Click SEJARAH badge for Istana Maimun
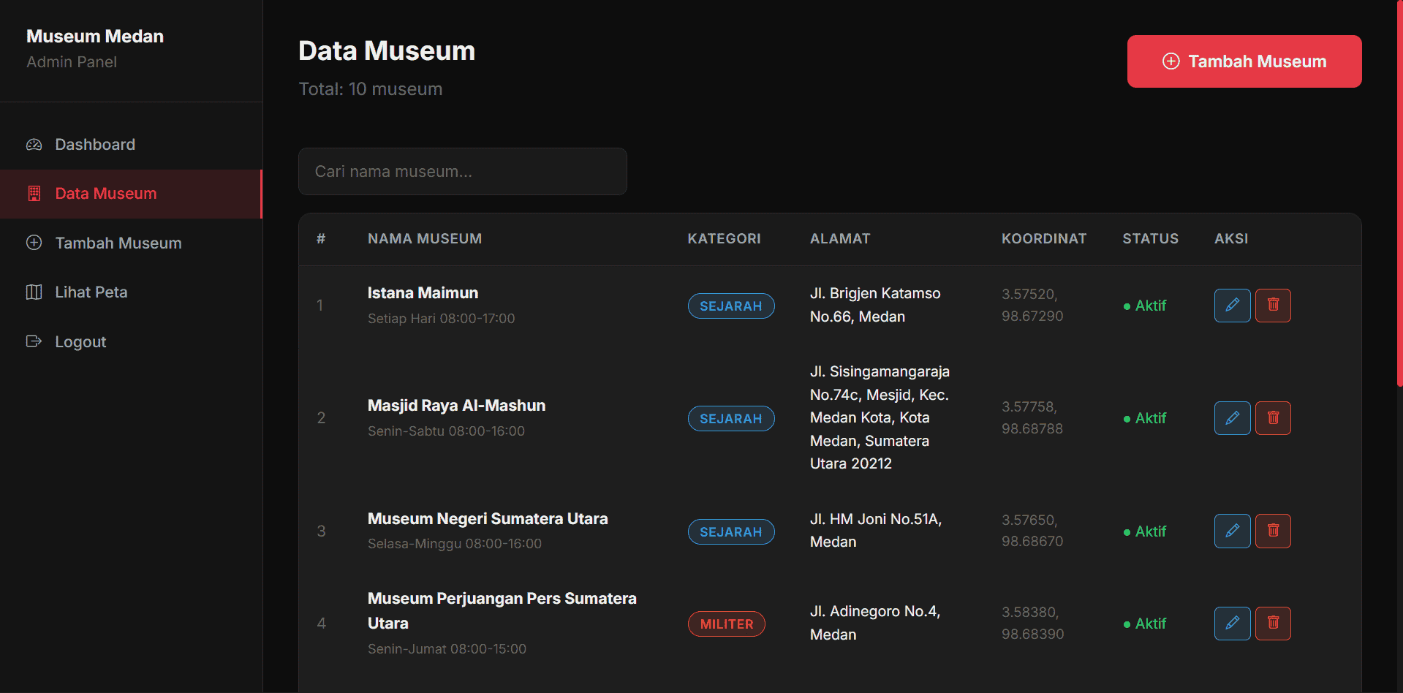The width and height of the screenshot is (1403, 693). click(731, 306)
